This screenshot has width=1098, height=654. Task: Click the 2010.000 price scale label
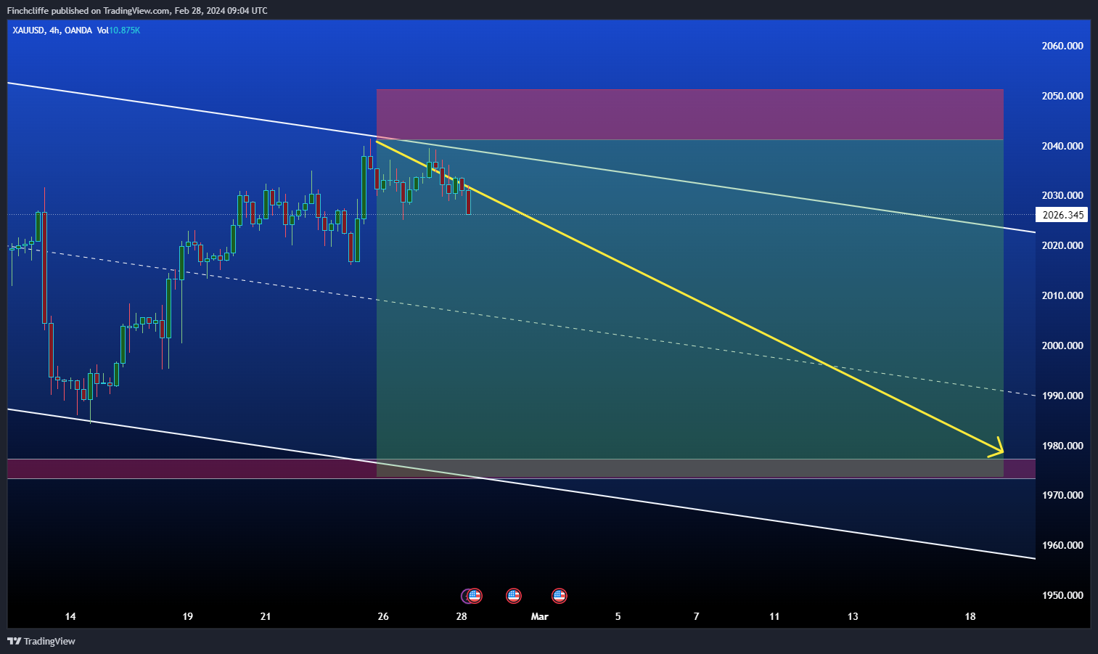[x=1062, y=295]
